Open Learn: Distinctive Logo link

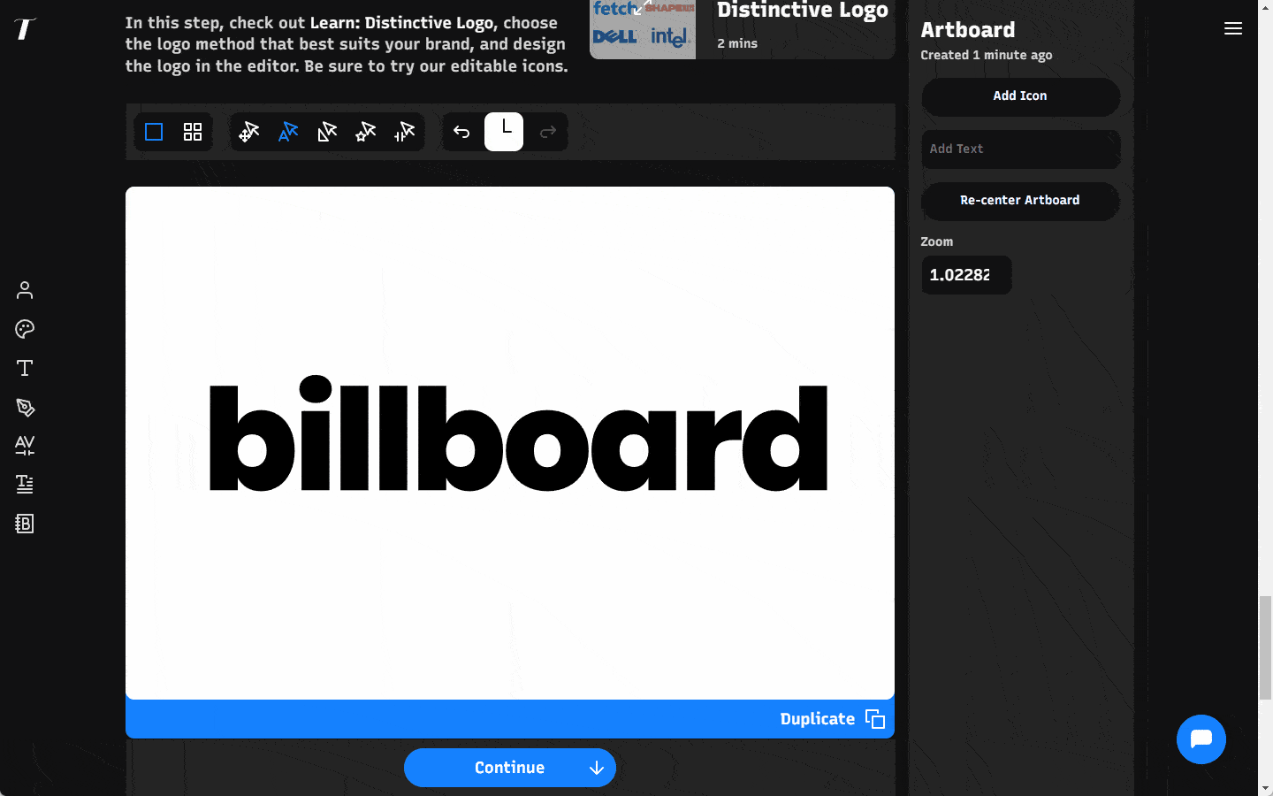[x=401, y=23]
